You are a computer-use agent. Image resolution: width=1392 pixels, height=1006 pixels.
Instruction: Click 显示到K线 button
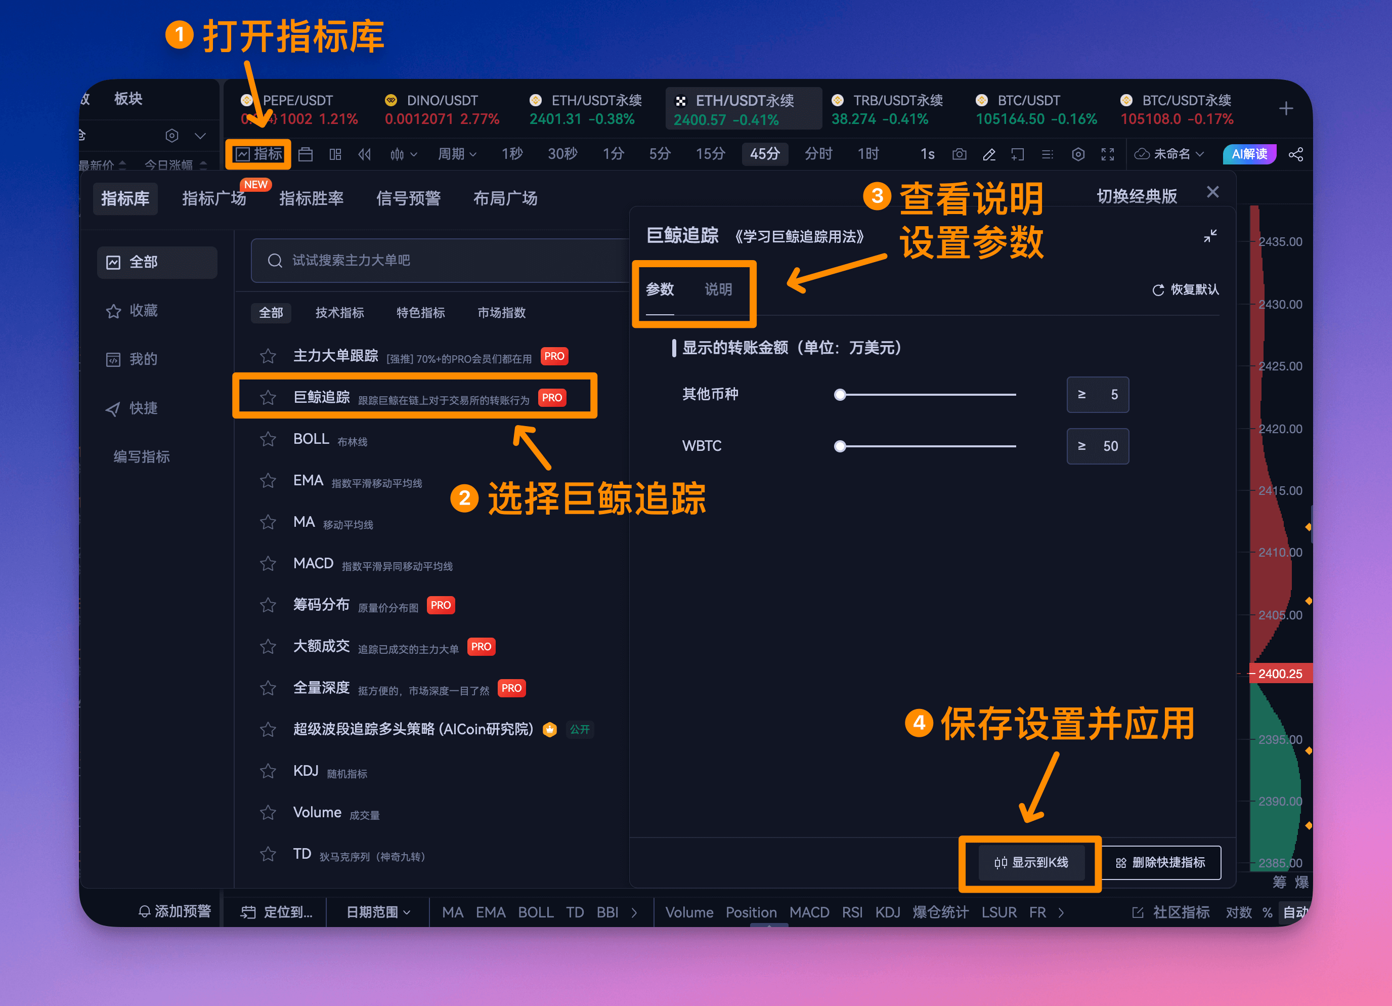[1031, 862]
